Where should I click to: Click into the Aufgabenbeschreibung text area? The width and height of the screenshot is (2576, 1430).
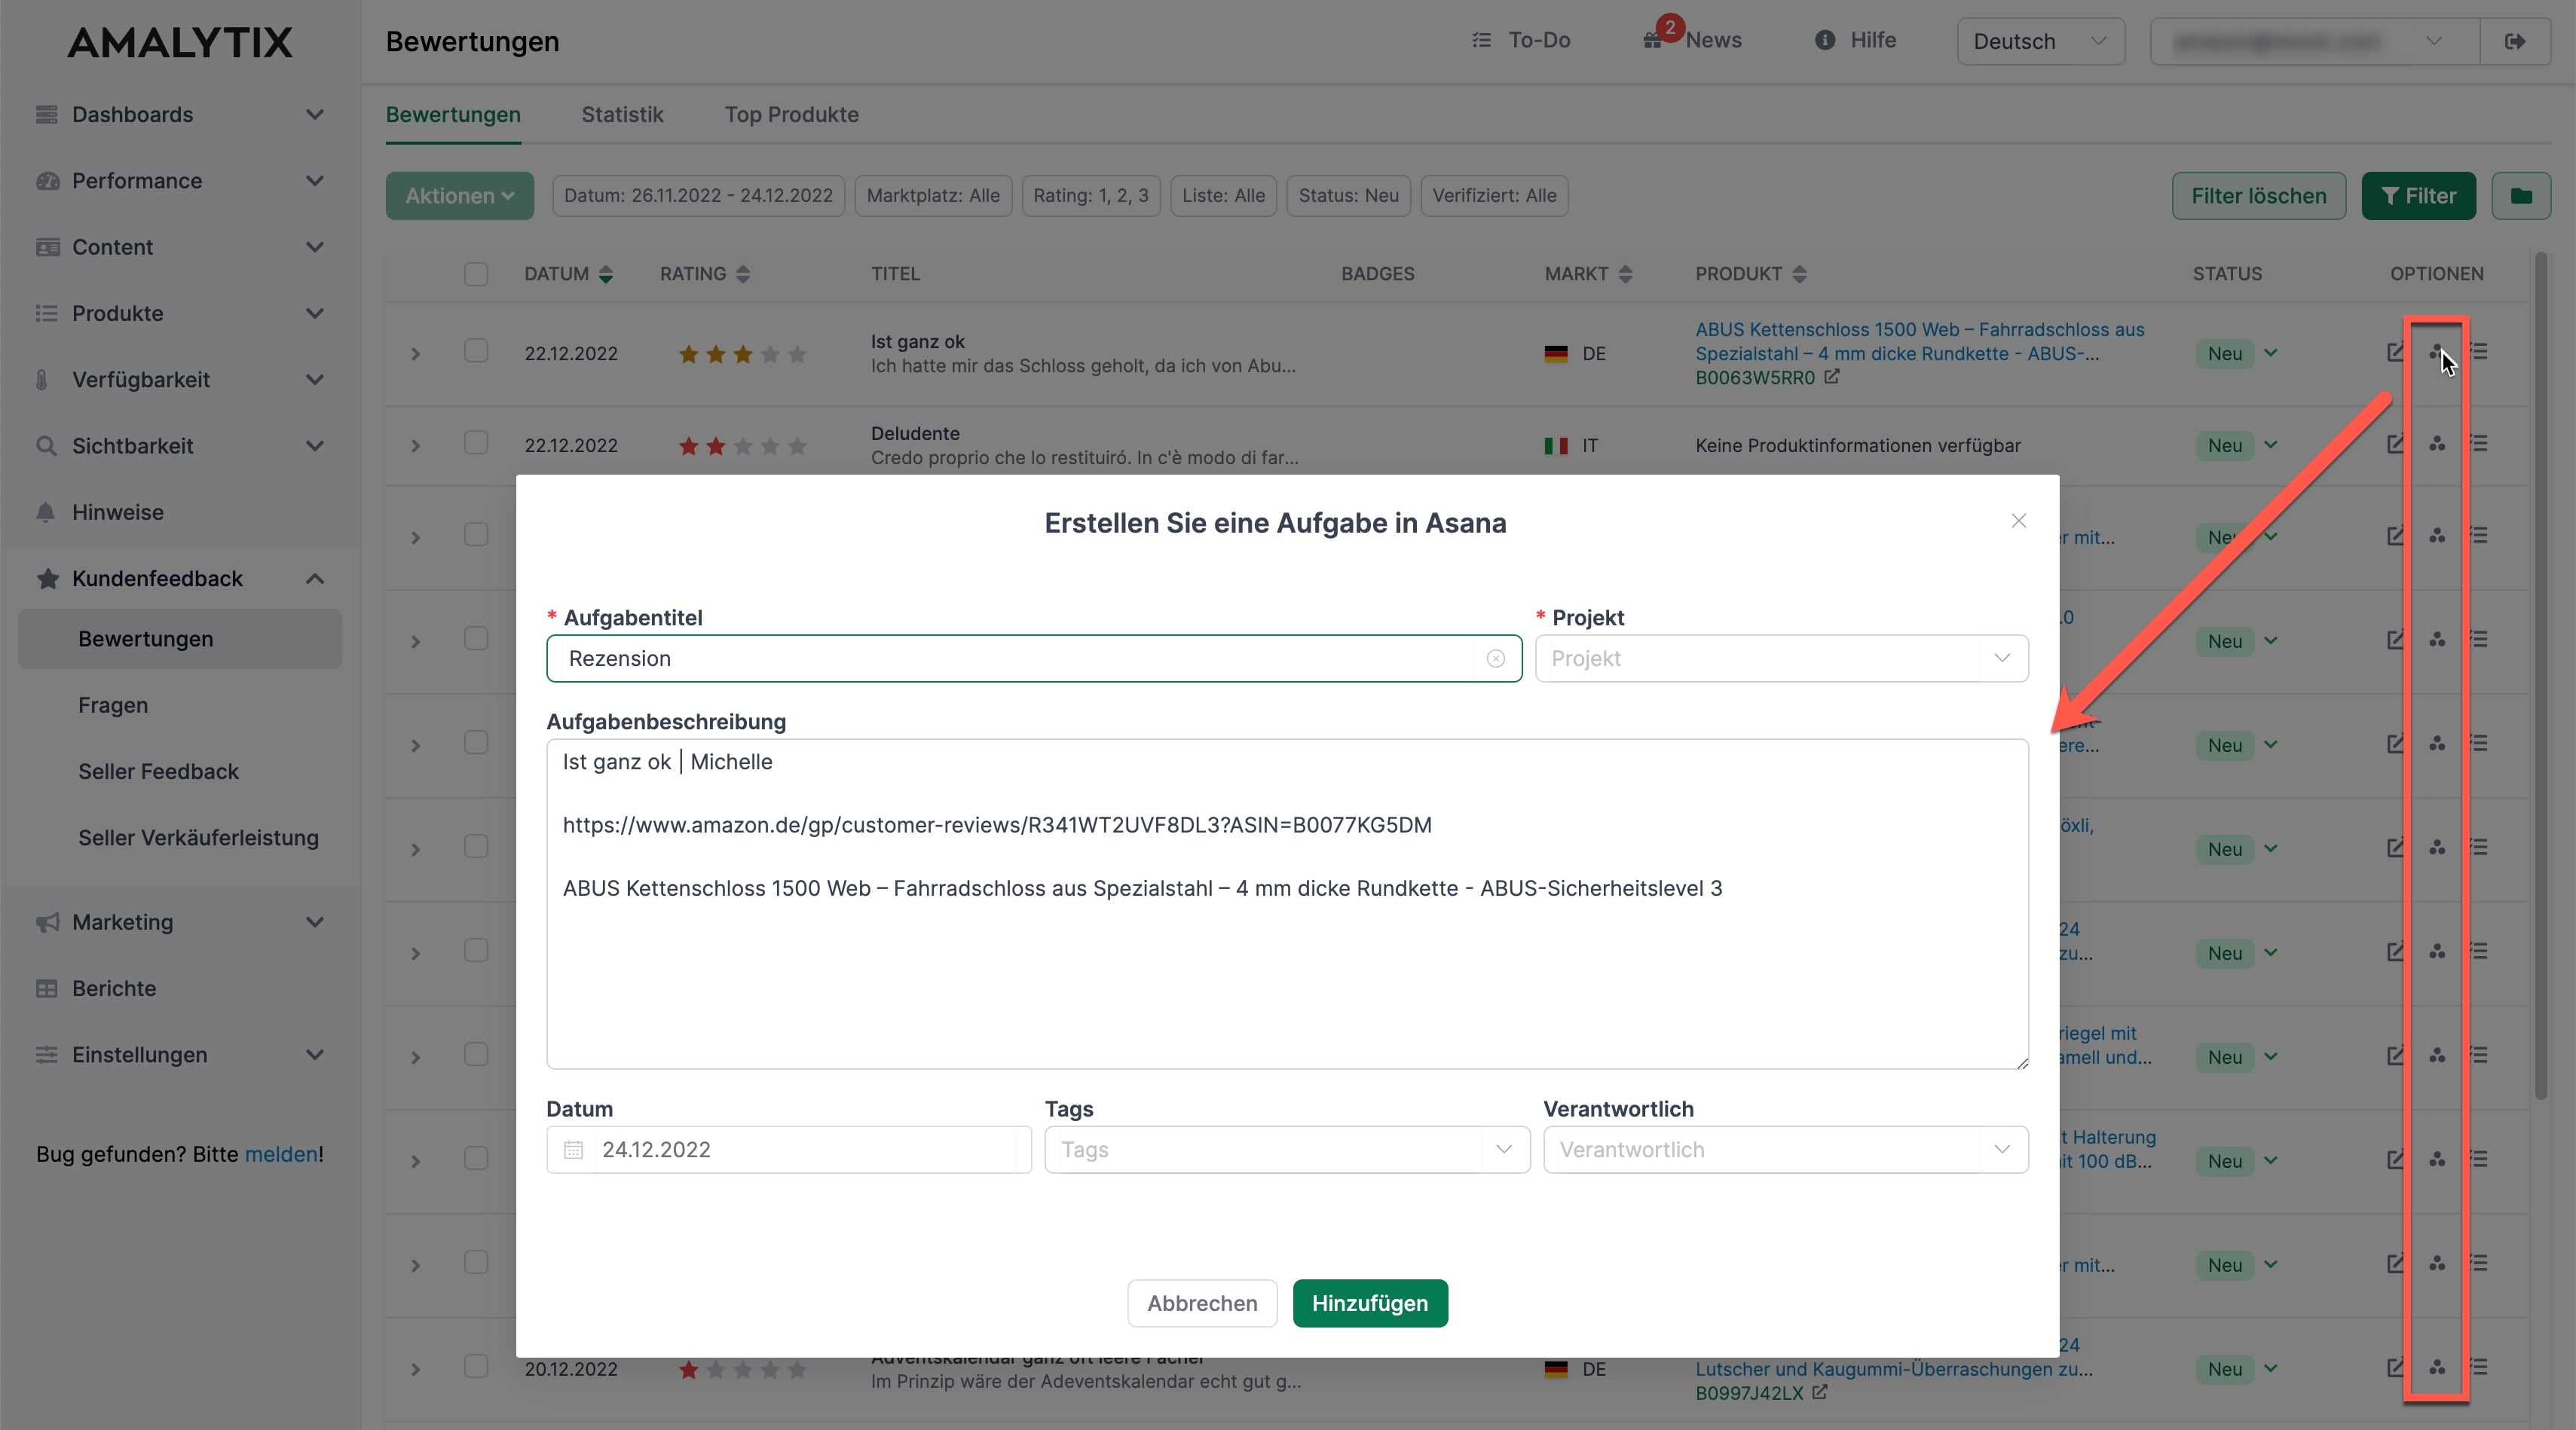(1287, 903)
